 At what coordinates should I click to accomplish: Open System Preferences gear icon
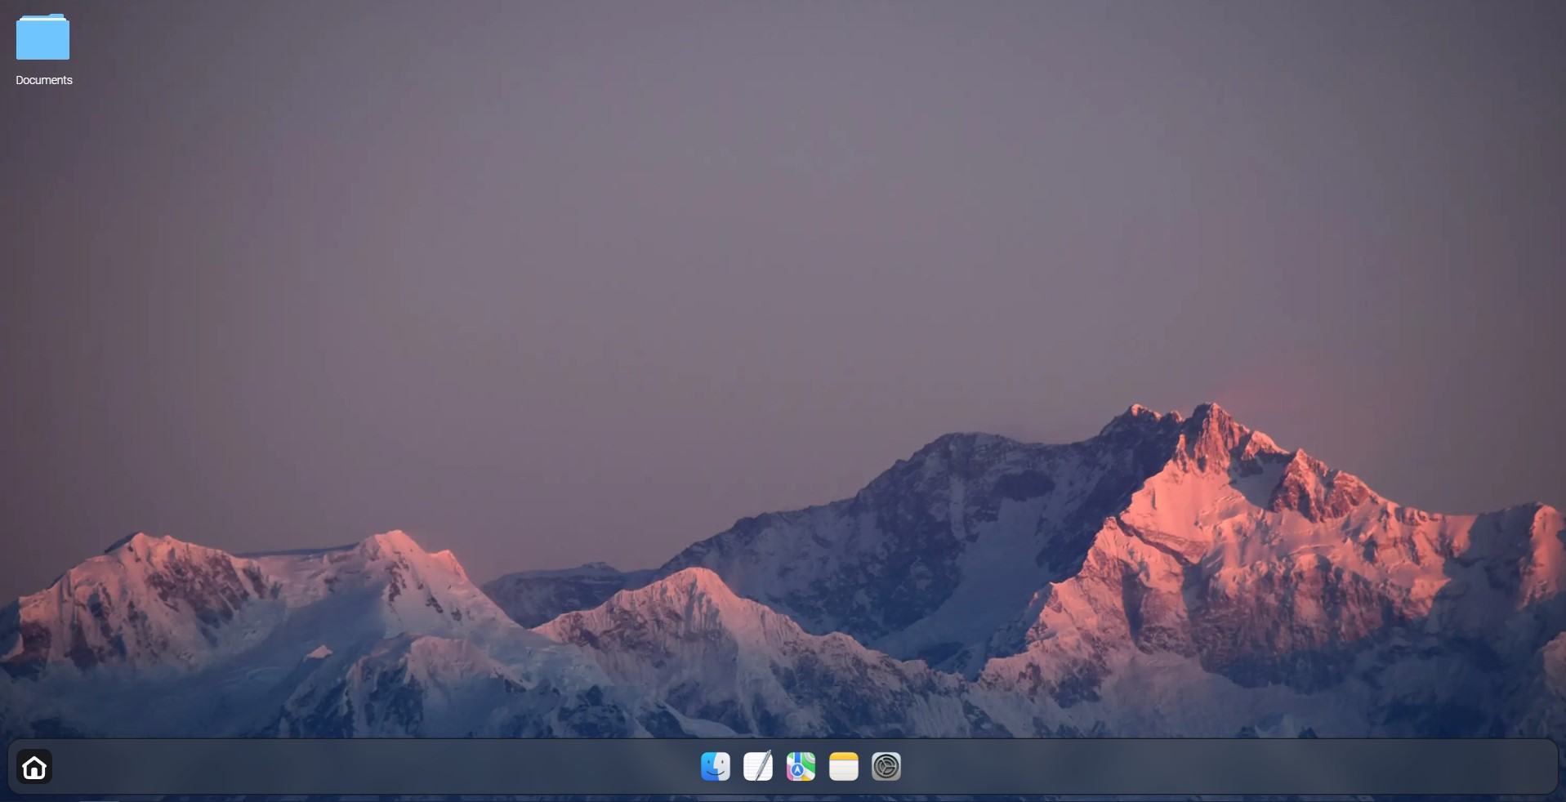coord(886,767)
